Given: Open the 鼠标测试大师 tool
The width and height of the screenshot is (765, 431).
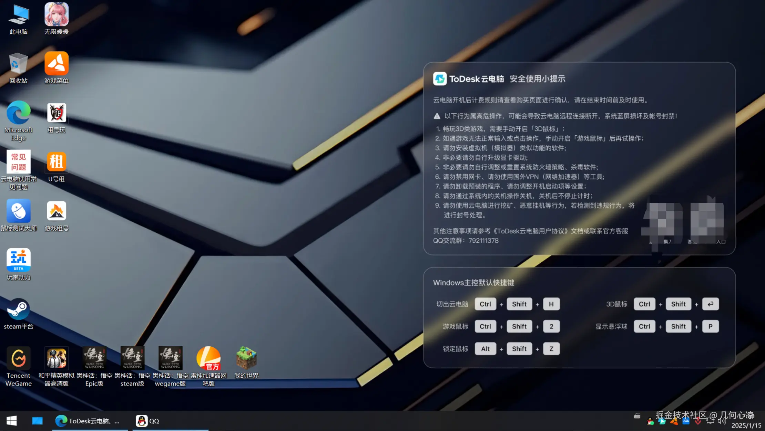Looking at the screenshot, I should [x=19, y=211].
